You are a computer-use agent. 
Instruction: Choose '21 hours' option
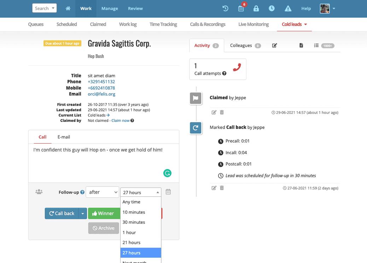141,242
